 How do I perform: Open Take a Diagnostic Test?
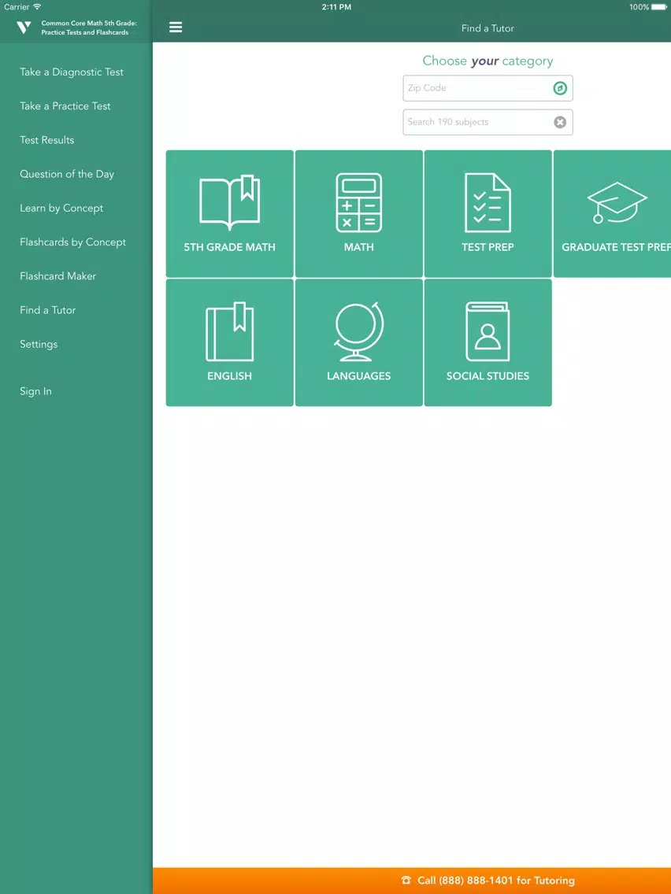coord(72,72)
